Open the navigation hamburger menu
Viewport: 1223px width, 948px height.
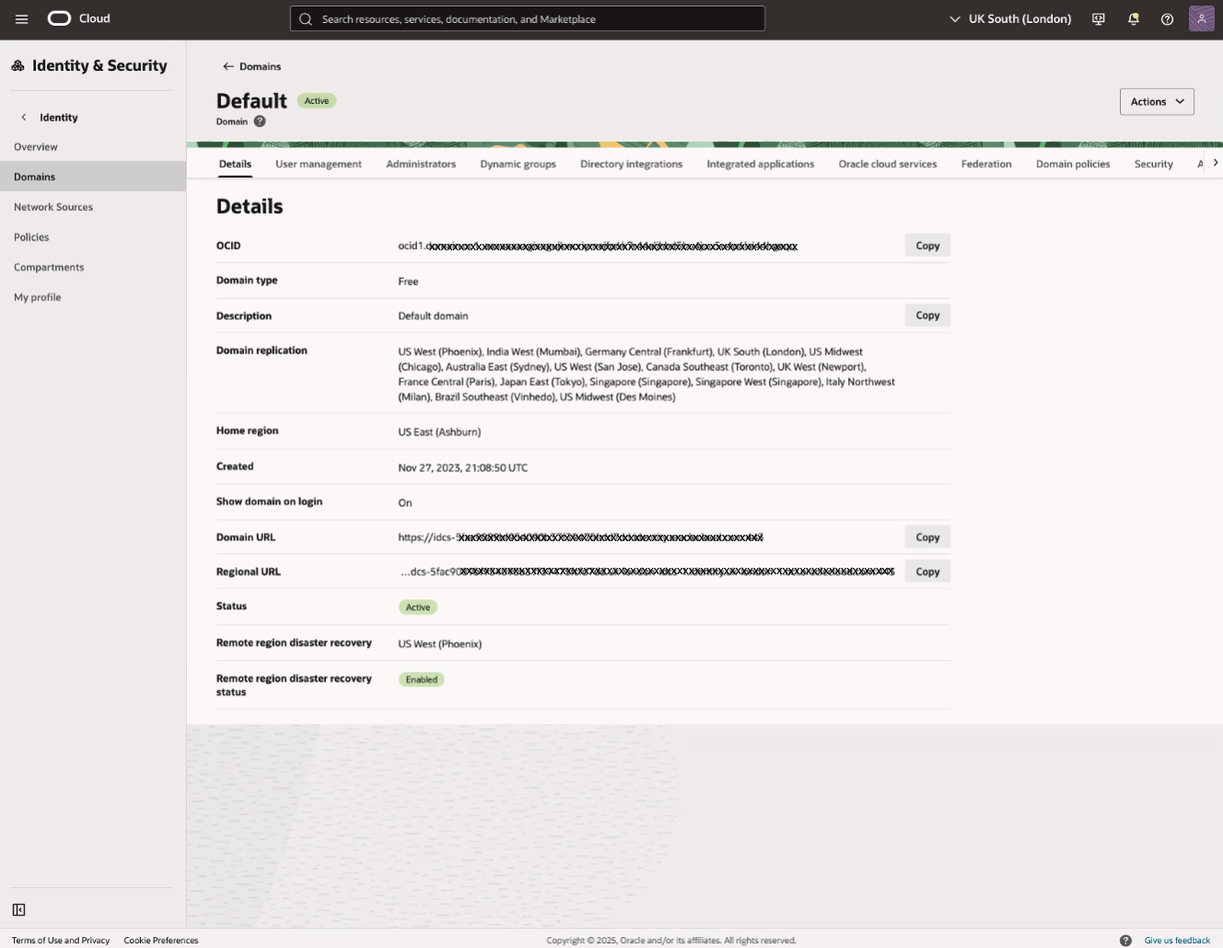coord(21,18)
